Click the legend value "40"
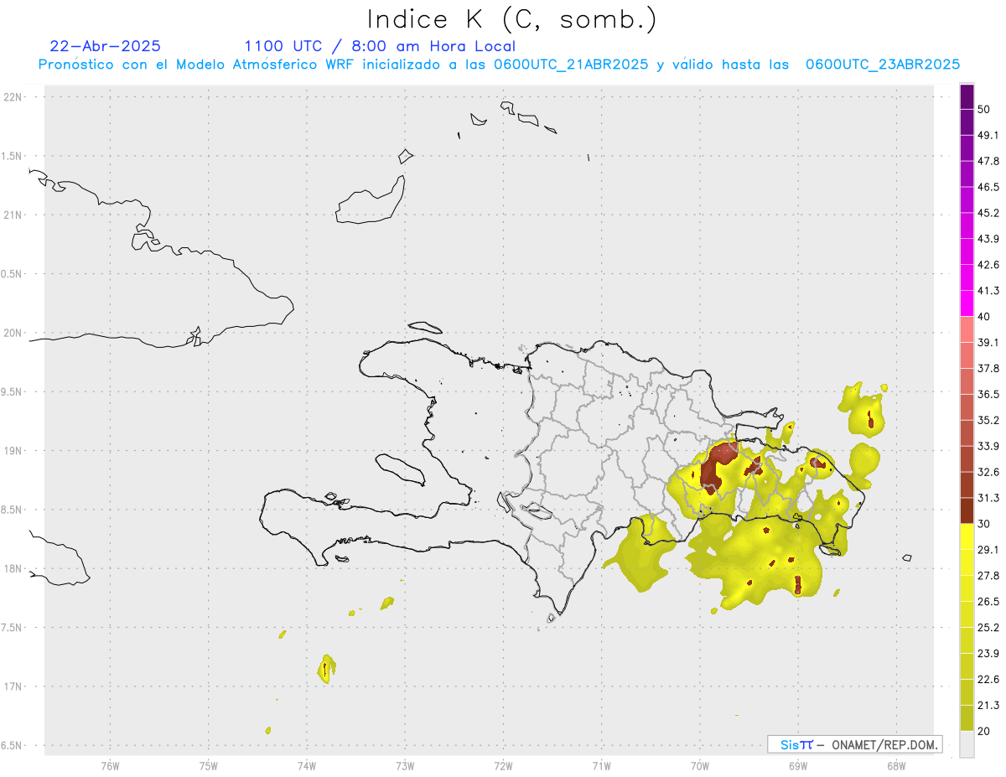This screenshot has height=777, width=1006. pyautogui.click(x=985, y=316)
